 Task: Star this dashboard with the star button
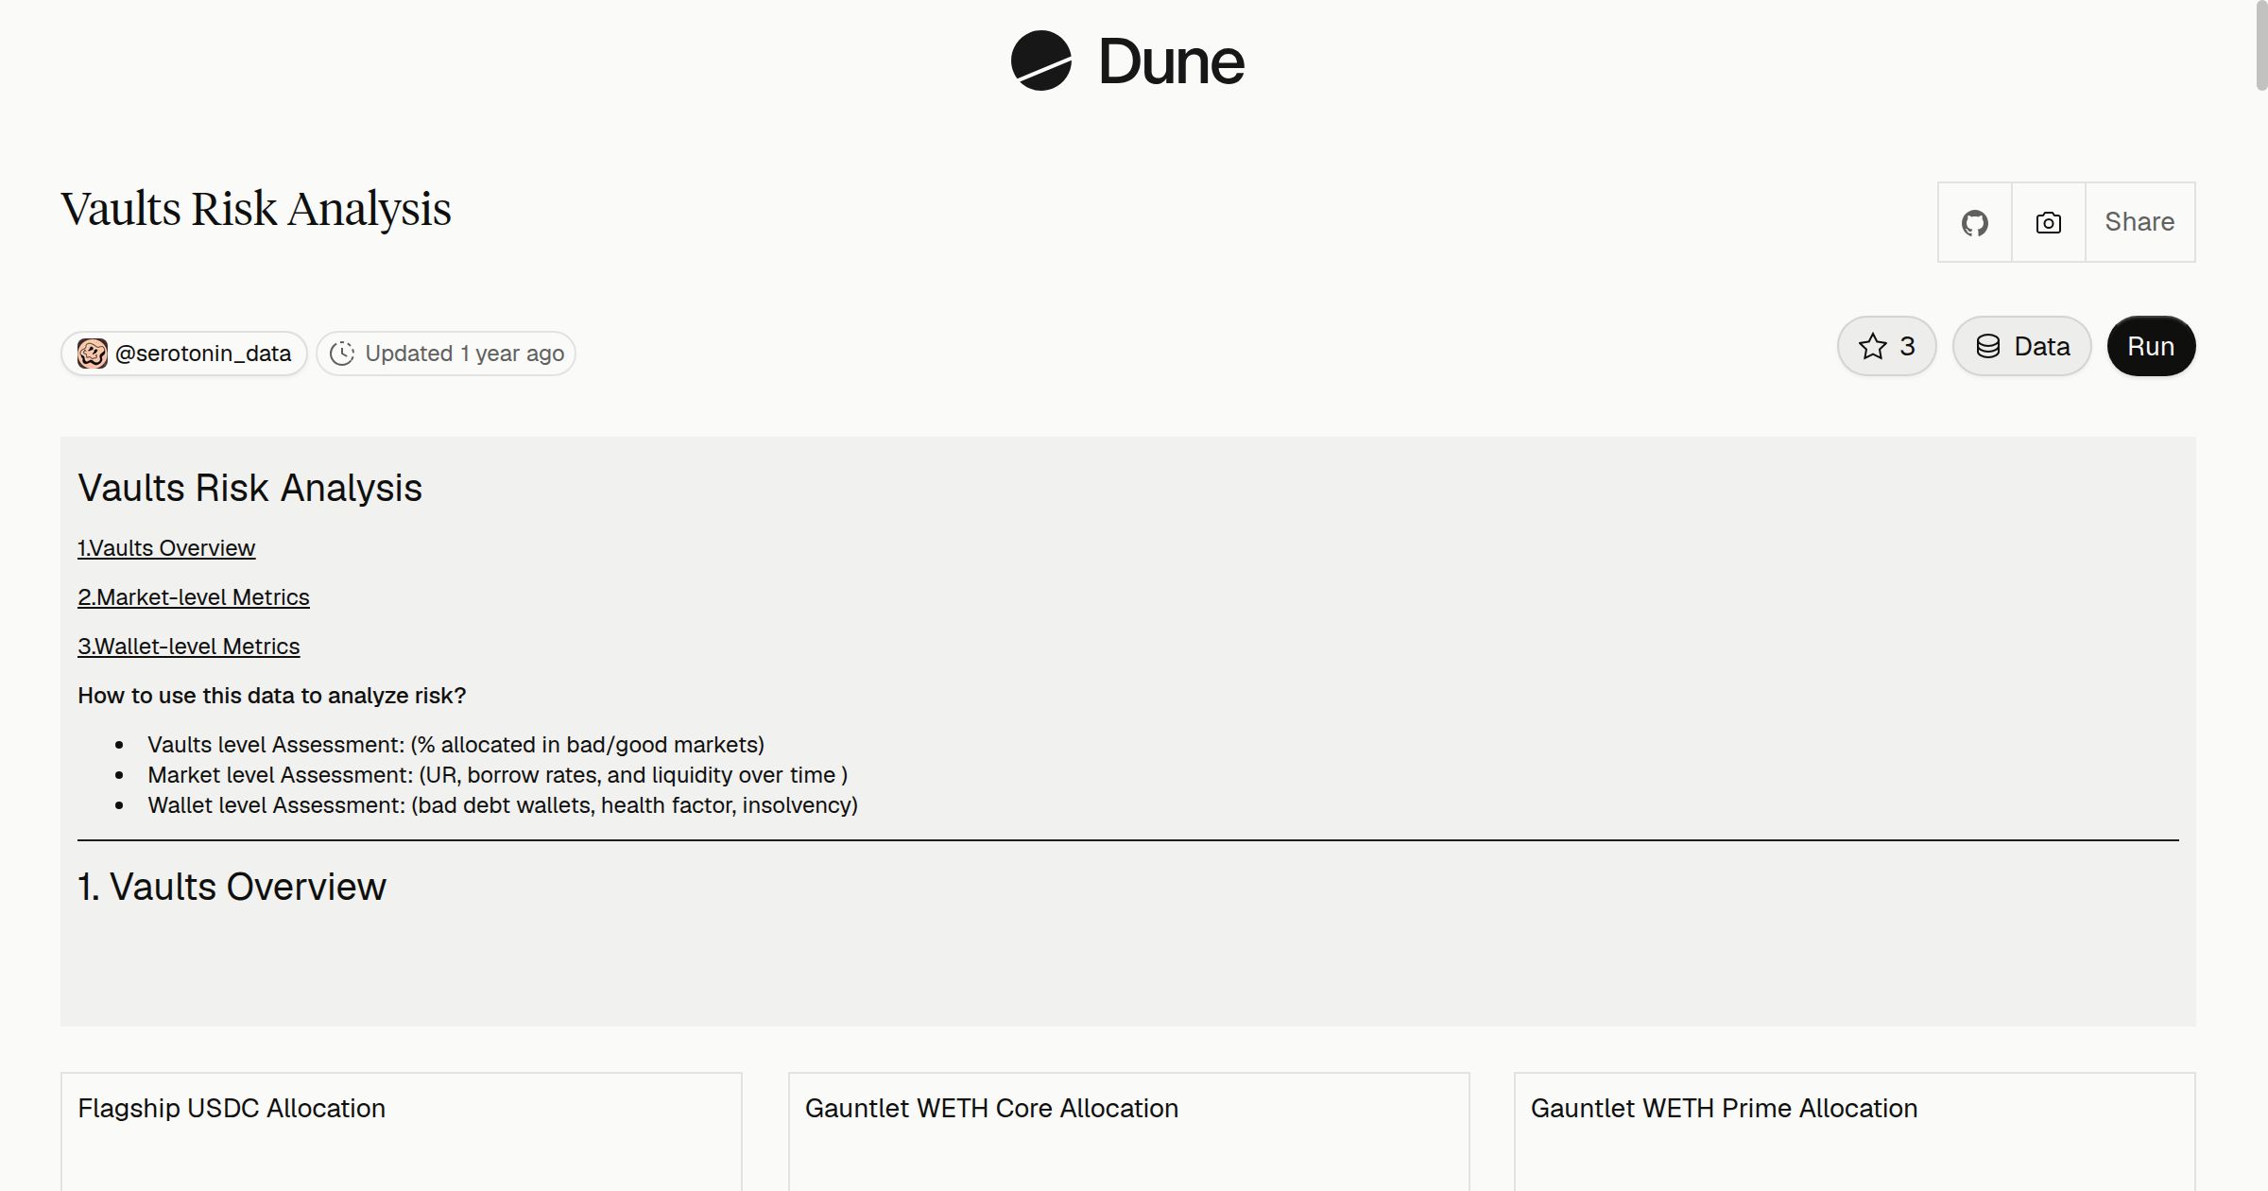[1887, 346]
